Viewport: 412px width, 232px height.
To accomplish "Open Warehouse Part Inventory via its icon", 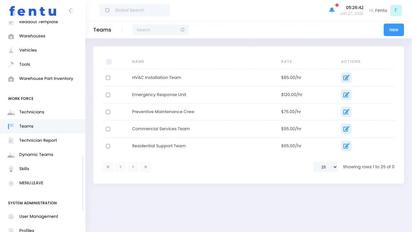I will [x=11, y=78].
